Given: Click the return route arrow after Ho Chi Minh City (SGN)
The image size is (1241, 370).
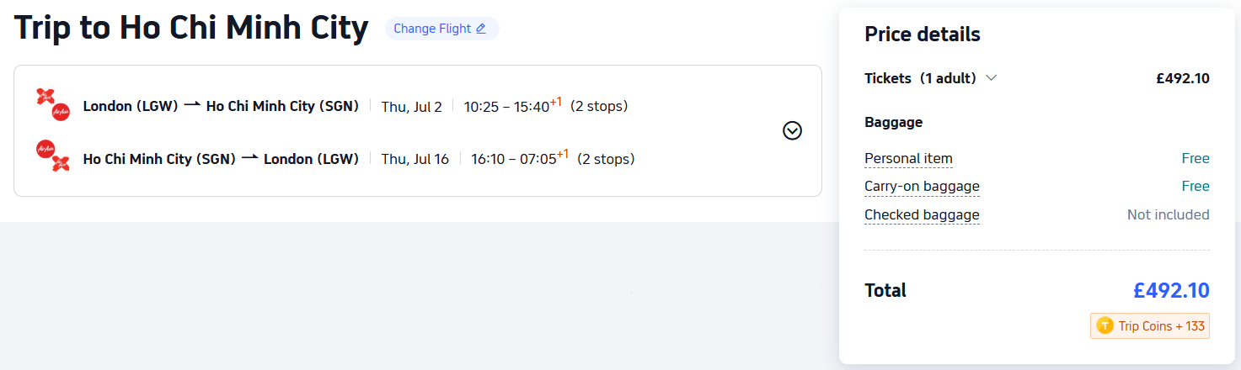Looking at the screenshot, I should (x=249, y=159).
